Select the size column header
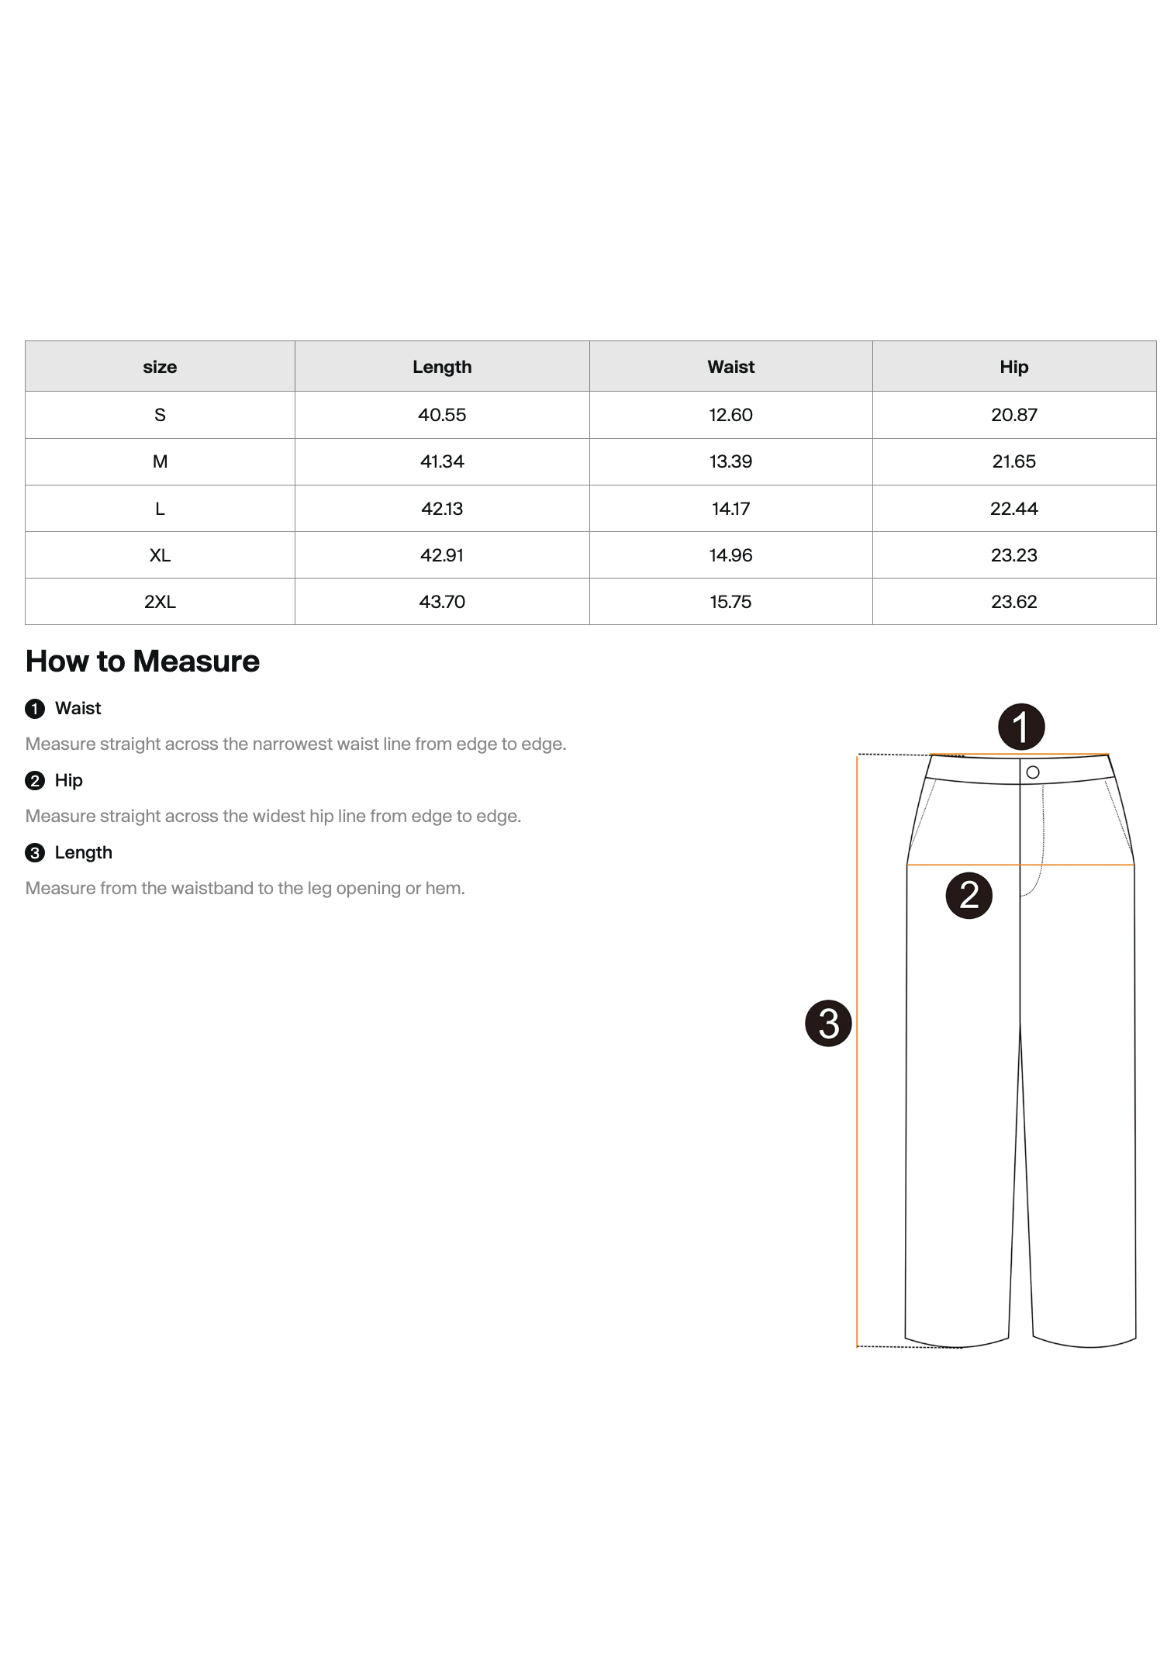 [x=160, y=366]
